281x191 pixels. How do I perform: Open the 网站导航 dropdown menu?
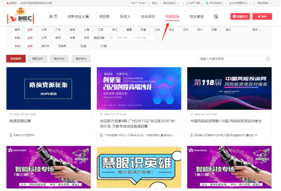click(264, 3)
